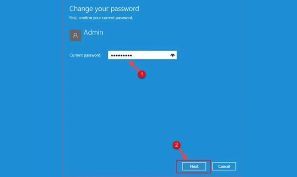Click the red arrow pointing at Next

(x=183, y=154)
